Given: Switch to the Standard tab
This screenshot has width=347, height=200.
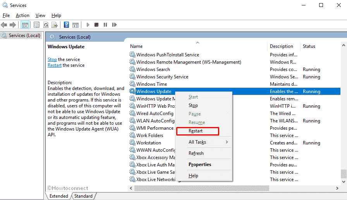Looking at the screenshot, I should (83, 196).
